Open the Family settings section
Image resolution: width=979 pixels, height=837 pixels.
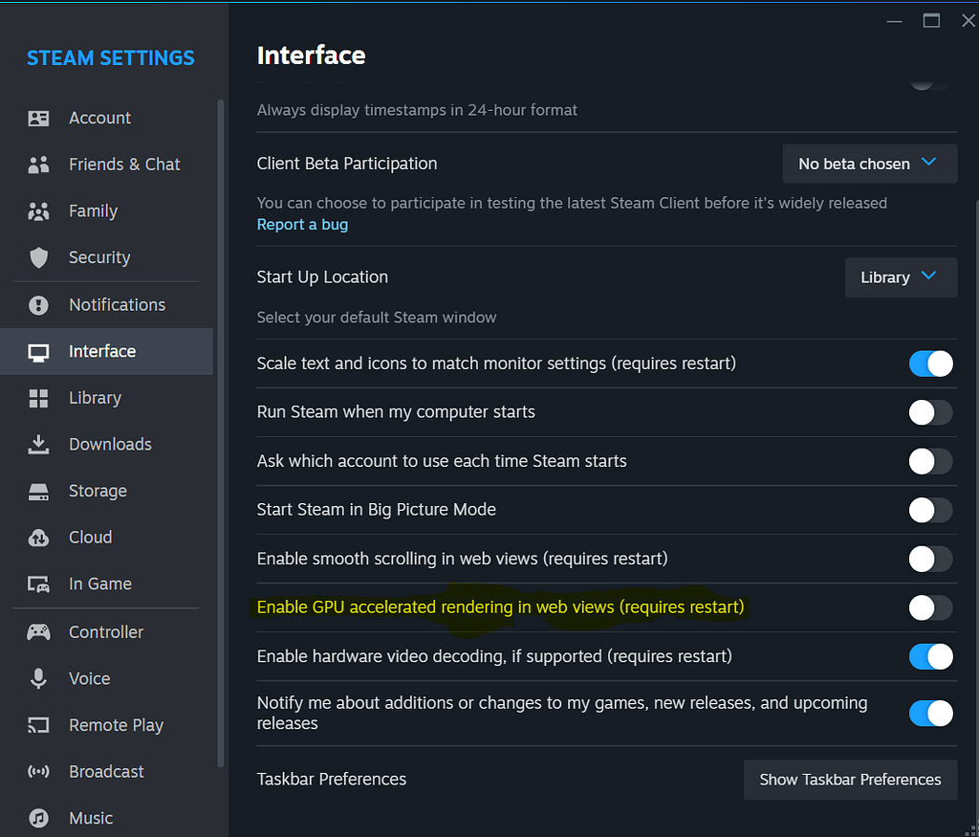[x=93, y=211]
